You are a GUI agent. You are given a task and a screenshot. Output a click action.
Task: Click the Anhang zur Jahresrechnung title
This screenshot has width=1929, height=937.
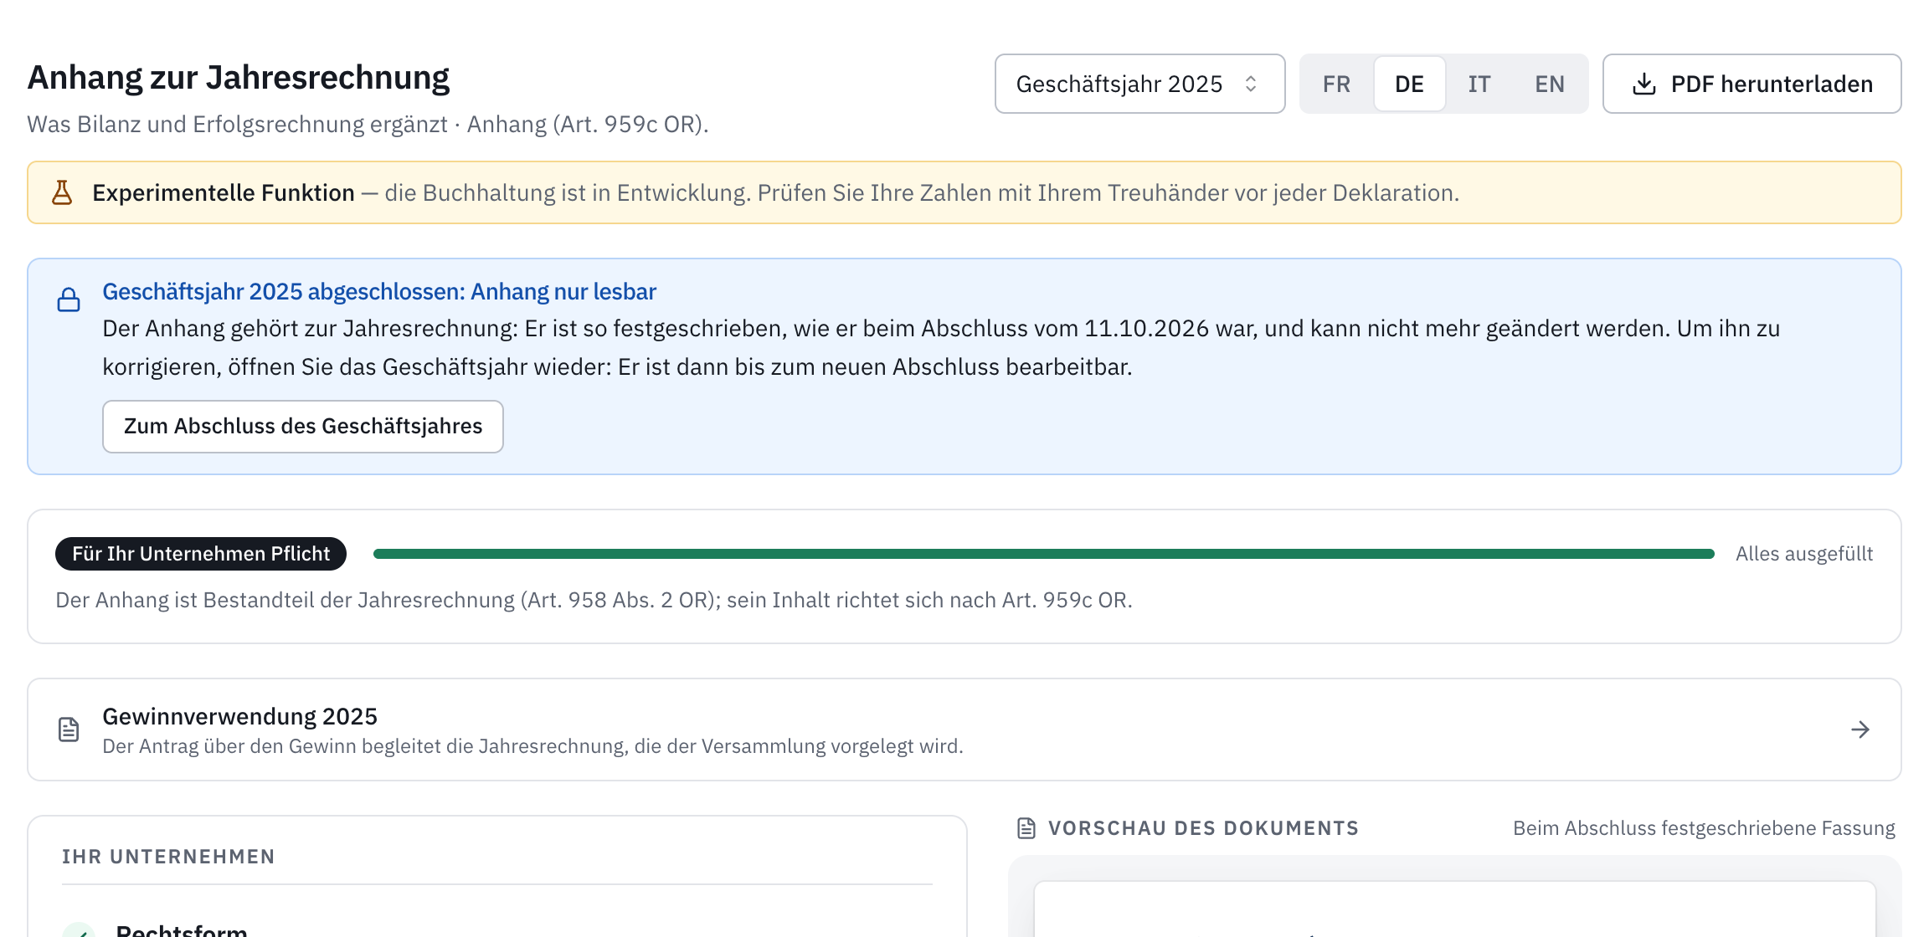pyautogui.click(x=239, y=77)
